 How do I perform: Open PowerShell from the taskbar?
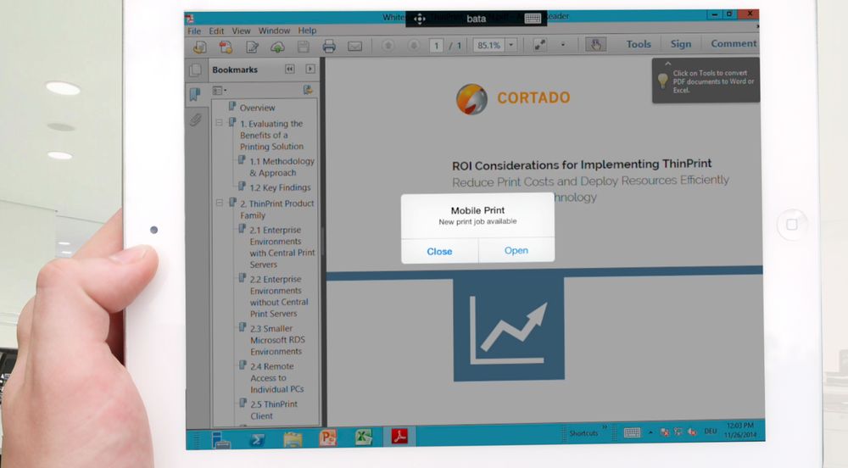257,439
